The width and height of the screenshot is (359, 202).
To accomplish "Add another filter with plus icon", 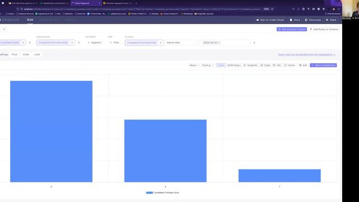I will click(254, 43).
